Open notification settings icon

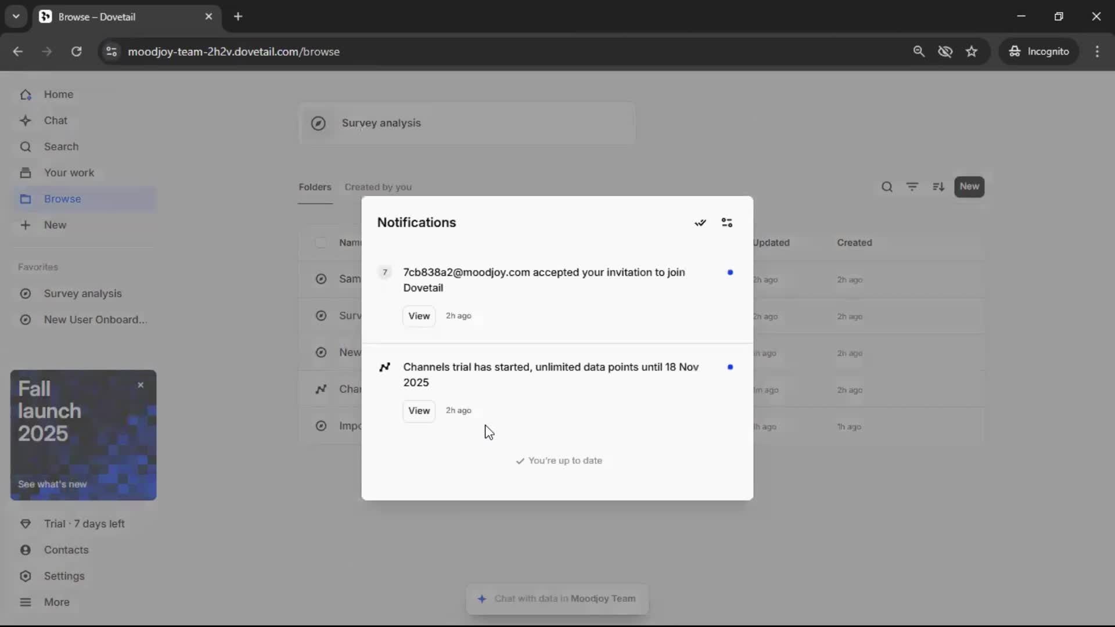coord(726,223)
